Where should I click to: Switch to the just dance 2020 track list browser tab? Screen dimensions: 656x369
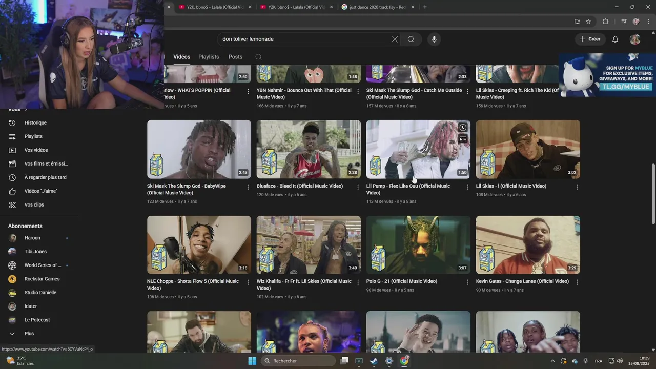coord(377,7)
